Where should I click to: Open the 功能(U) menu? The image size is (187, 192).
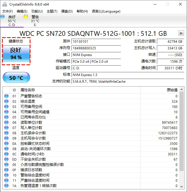click(x=37, y=11)
